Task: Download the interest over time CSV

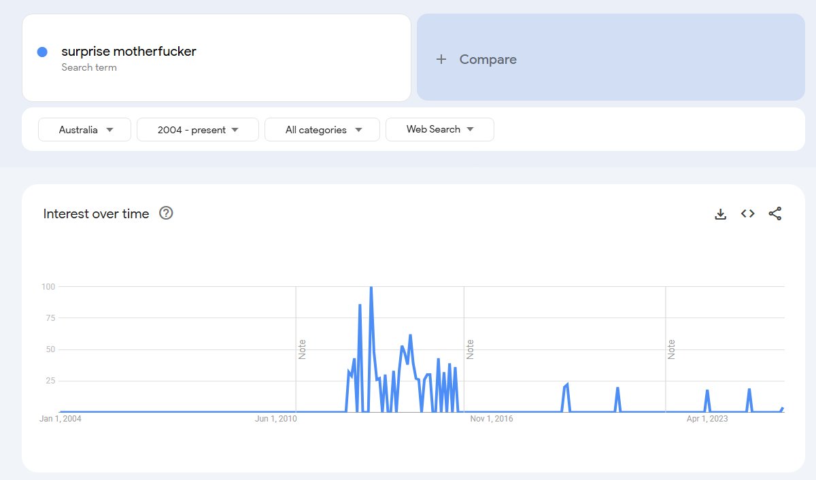Action: click(x=721, y=213)
